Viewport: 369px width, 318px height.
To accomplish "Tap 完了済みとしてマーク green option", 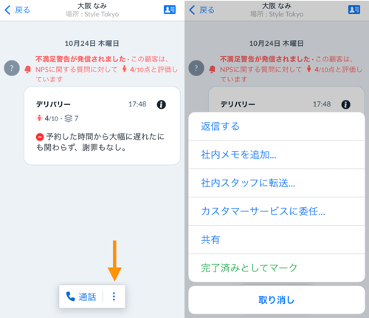I will click(x=277, y=268).
